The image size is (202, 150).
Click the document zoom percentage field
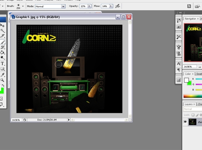click(16, 120)
